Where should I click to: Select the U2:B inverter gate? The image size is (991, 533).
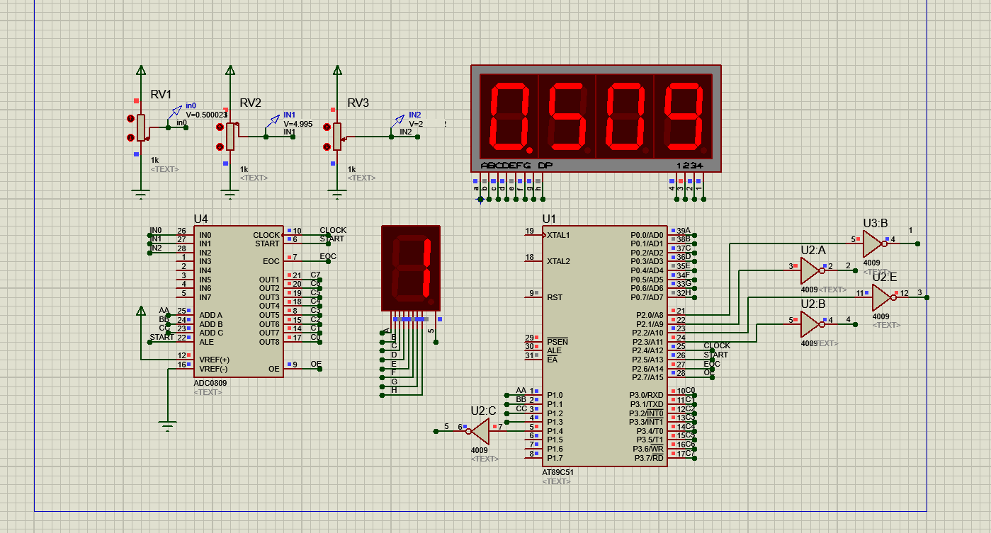tap(812, 324)
